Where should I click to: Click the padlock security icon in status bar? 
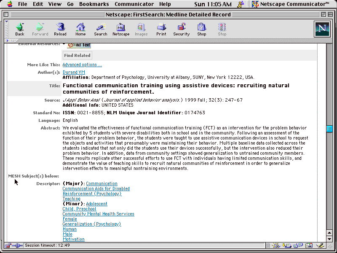pos(8,245)
